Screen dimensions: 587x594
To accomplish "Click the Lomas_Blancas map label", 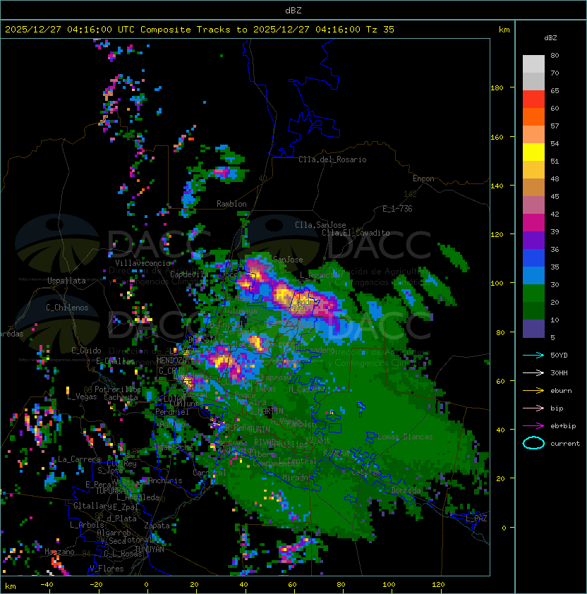I will pos(405,437).
